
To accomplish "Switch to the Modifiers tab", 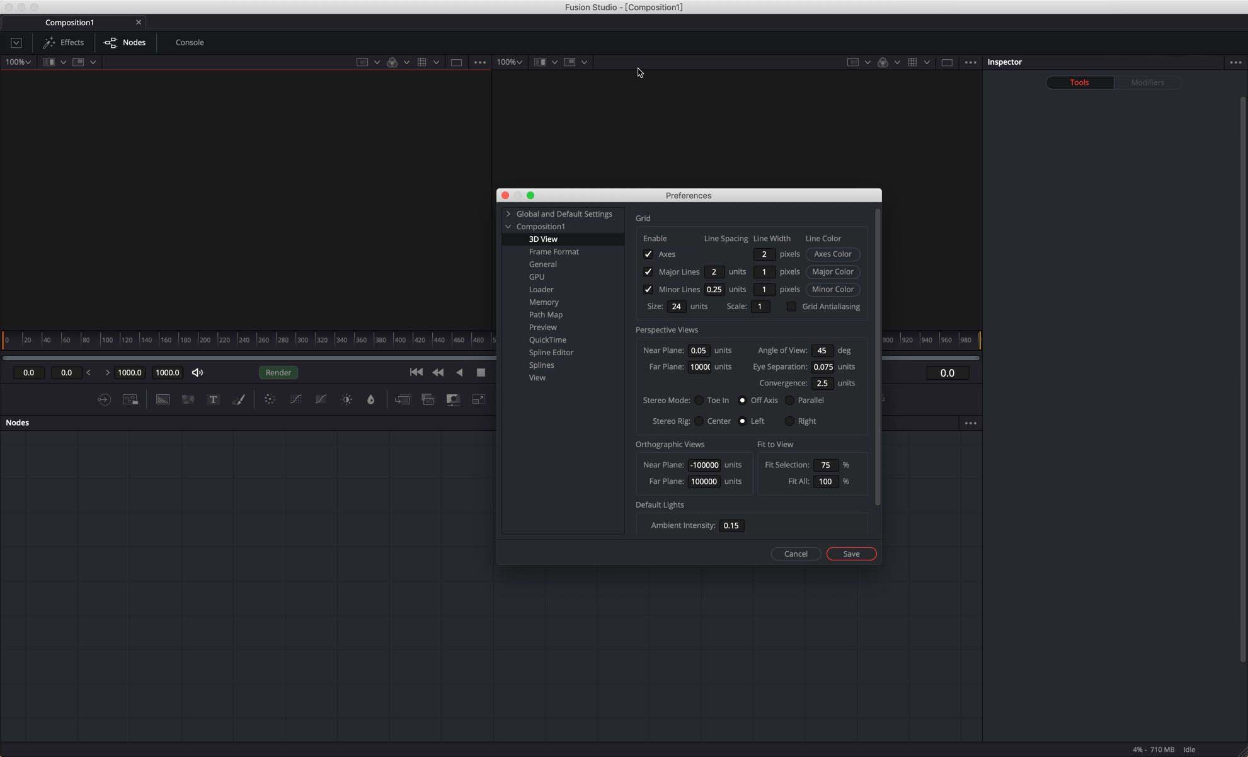I will (x=1147, y=83).
